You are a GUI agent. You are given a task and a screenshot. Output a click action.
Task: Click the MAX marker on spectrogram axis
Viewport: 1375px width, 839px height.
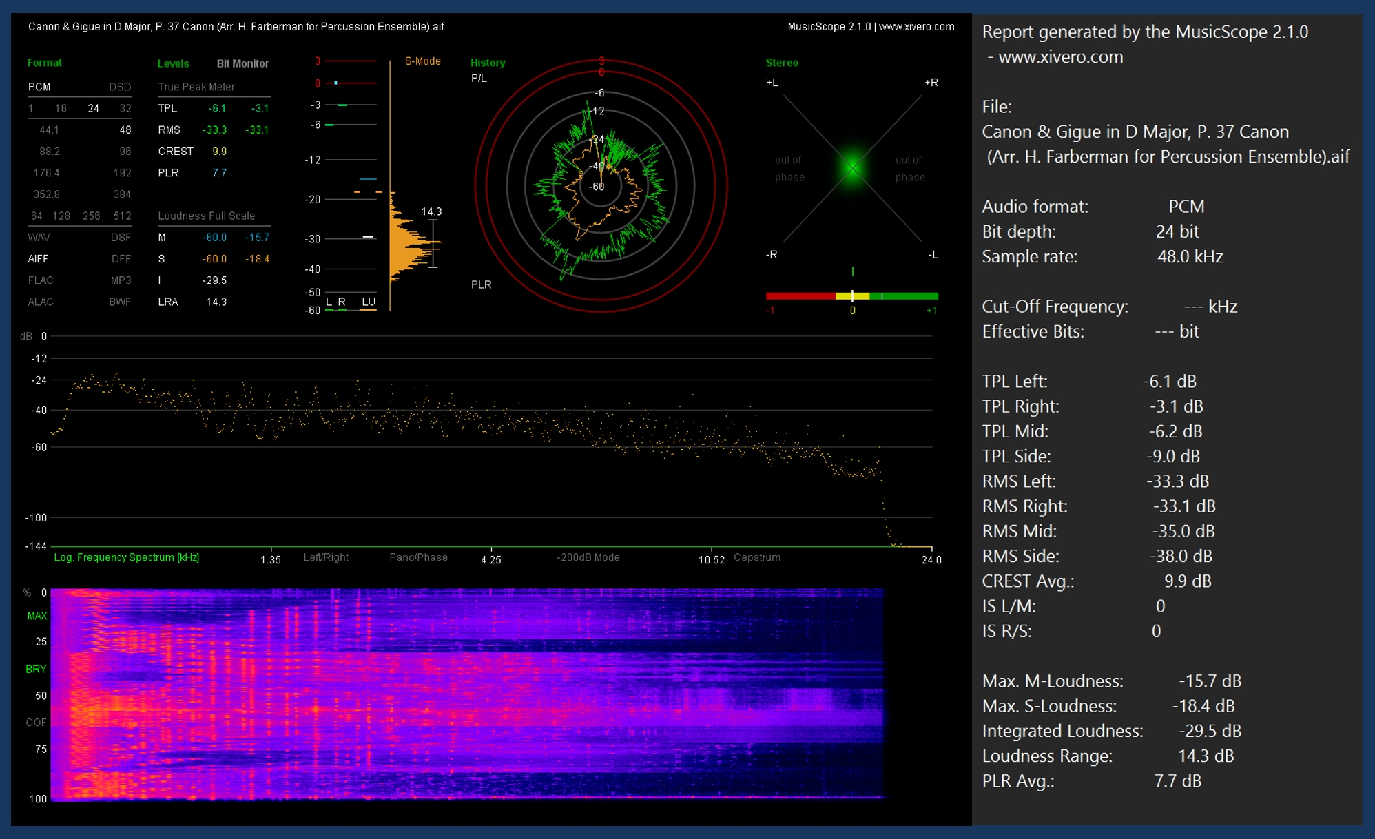pyautogui.click(x=37, y=616)
